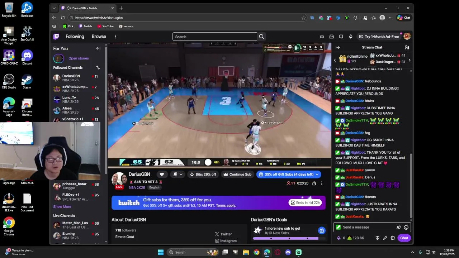Expand 35% off Gift Subs dropdown
The image size is (459, 258).
317,175
